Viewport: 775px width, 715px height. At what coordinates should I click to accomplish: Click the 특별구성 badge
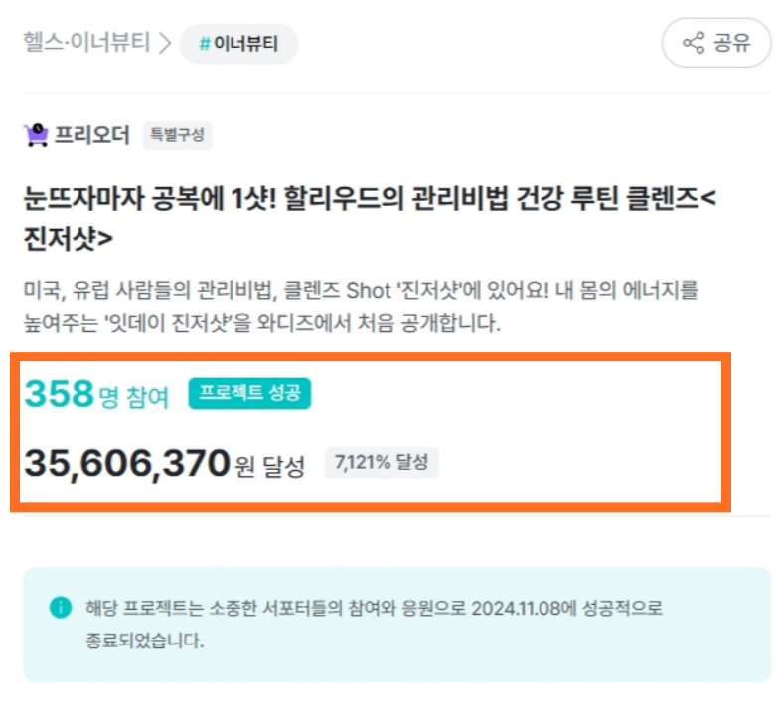coord(177,135)
